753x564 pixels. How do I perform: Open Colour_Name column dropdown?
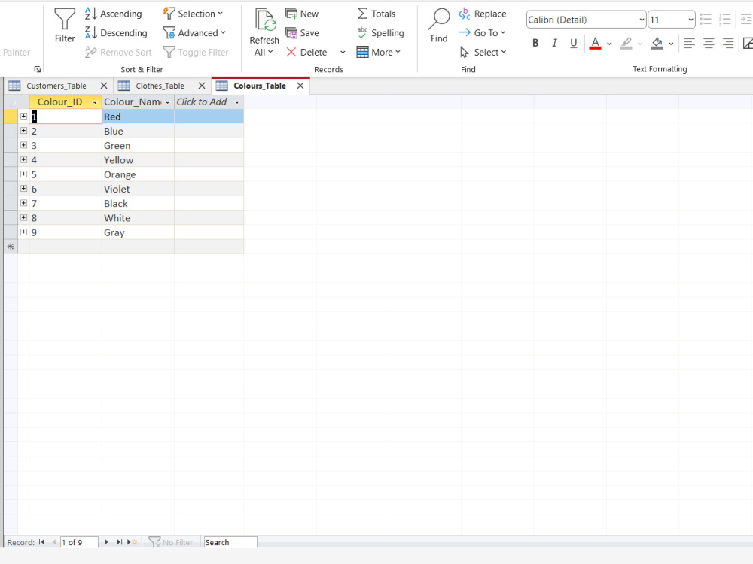tap(167, 102)
